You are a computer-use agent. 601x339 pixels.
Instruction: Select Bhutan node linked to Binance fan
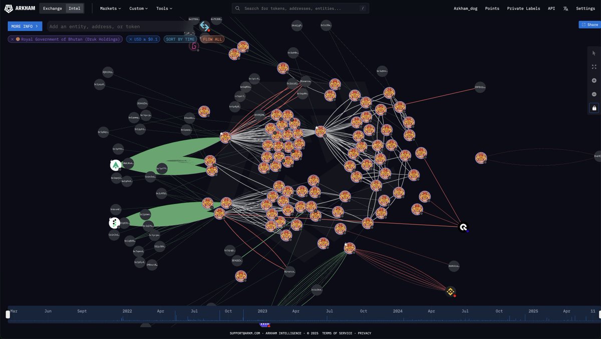tap(350, 248)
